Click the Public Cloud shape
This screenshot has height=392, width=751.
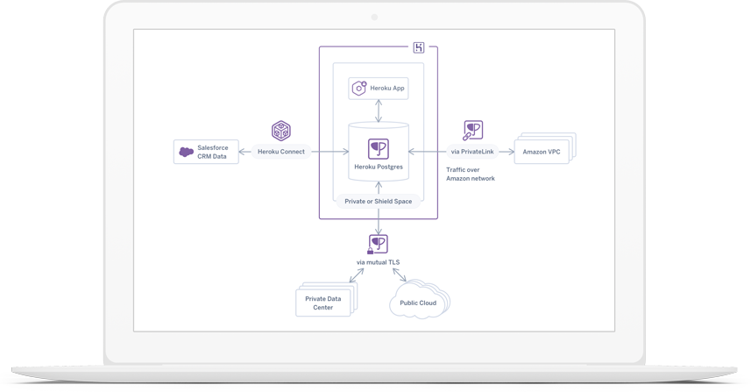coord(418,301)
